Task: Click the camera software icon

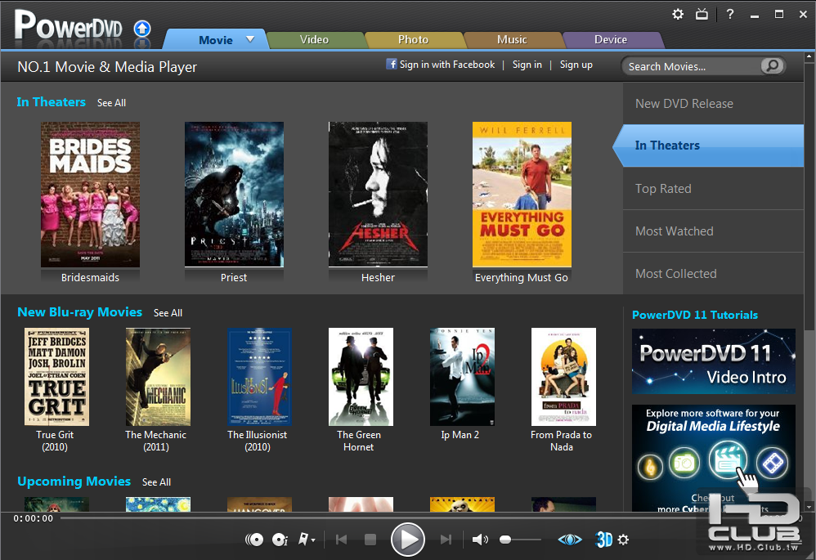Action: pyautogui.click(x=684, y=463)
